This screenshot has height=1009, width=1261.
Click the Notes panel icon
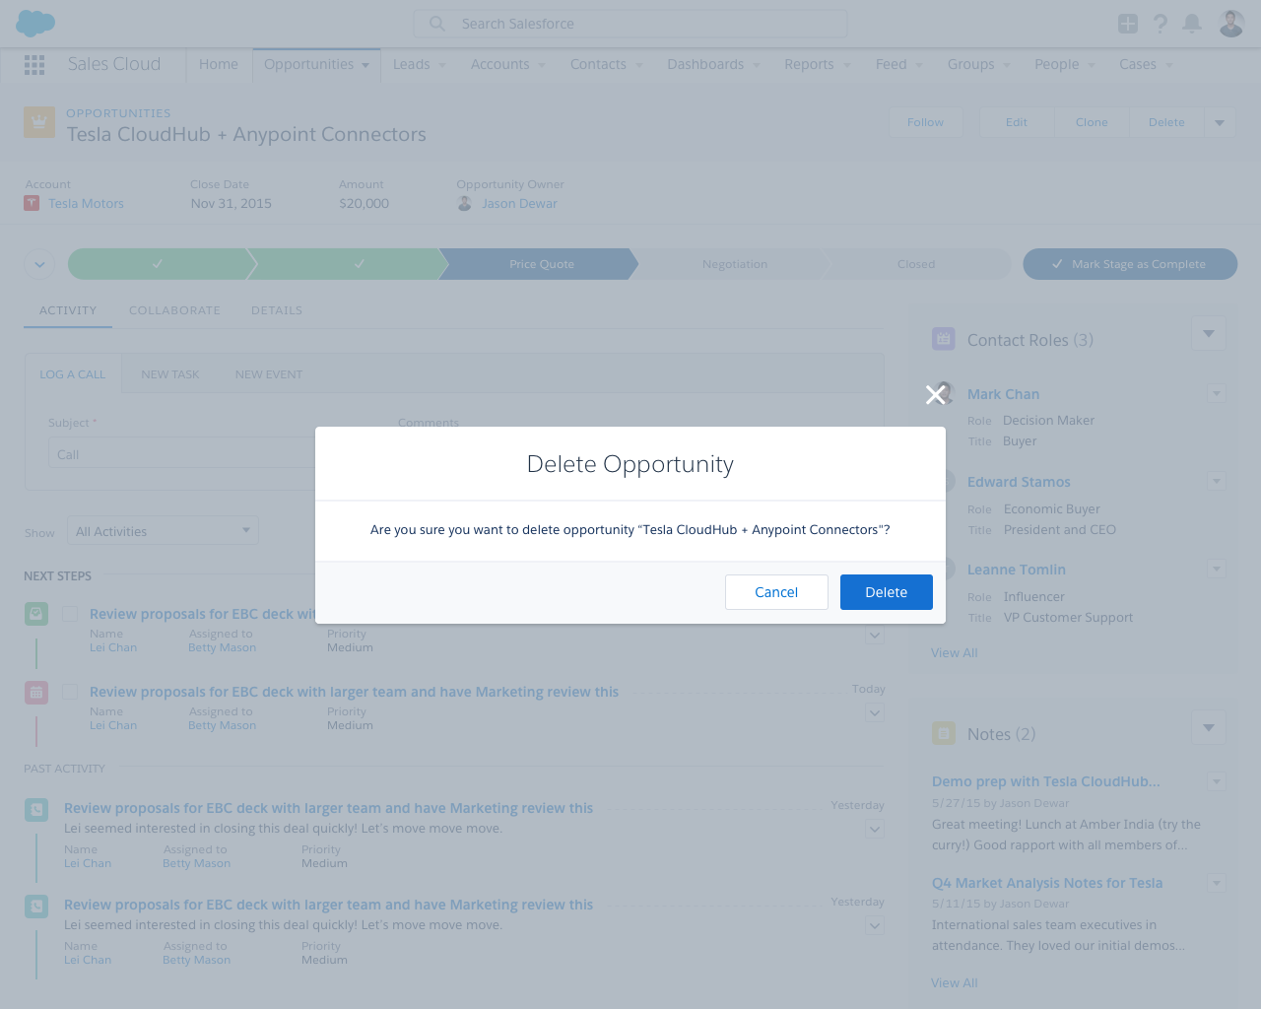coord(943,733)
